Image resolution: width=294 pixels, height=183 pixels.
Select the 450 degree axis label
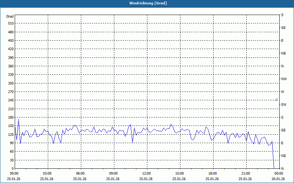point(11,41)
